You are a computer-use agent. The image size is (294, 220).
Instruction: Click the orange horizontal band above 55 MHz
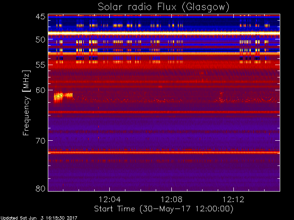pos(164,54)
